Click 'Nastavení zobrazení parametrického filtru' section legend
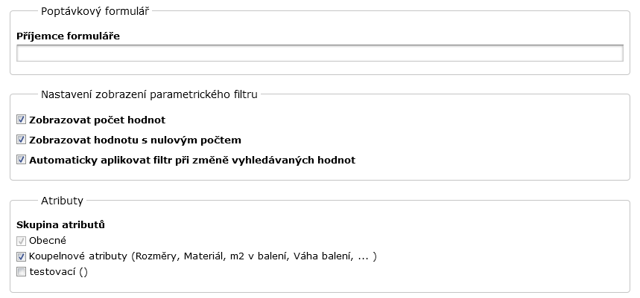This screenshot has height=298, width=640. [149, 94]
